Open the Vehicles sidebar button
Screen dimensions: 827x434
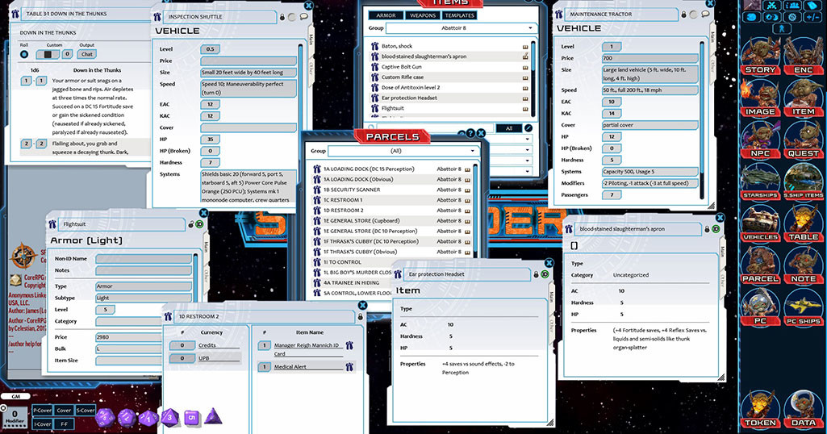[760, 223]
